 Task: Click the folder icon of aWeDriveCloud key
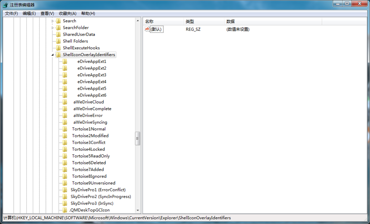click(x=65, y=102)
